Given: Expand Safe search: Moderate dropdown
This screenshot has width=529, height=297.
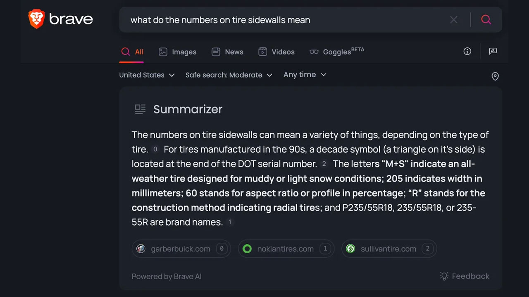Looking at the screenshot, I should click(229, 75).
